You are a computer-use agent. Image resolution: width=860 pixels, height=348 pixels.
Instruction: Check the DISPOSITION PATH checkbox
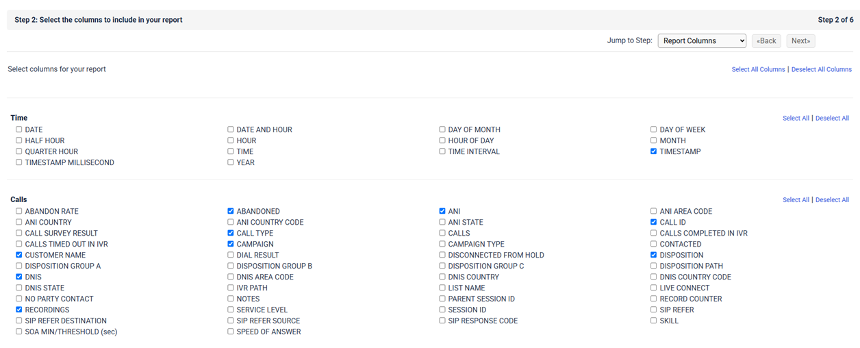click(654, 266)
